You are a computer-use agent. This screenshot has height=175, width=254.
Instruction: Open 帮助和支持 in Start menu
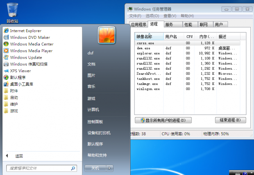pos(97,155)
